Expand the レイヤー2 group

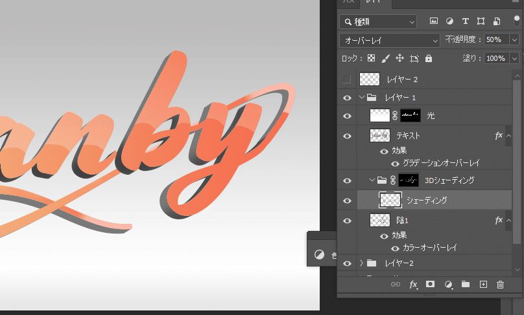click(361, 263)
